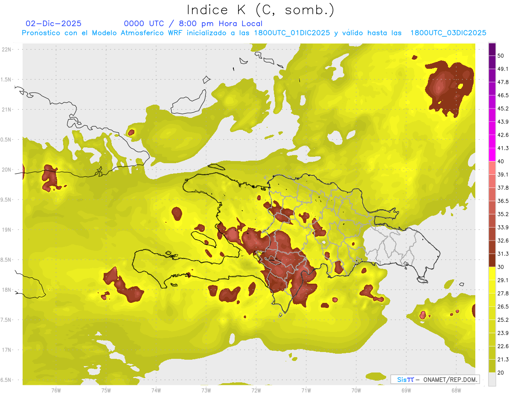Click the "20N" latitude label

point(7,170)
